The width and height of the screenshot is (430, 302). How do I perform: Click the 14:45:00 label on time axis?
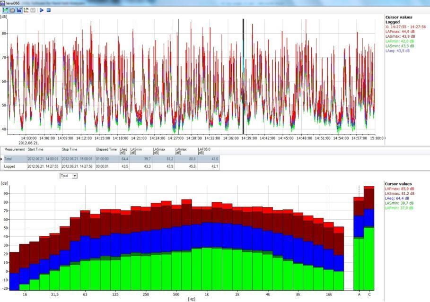point(286,138)
